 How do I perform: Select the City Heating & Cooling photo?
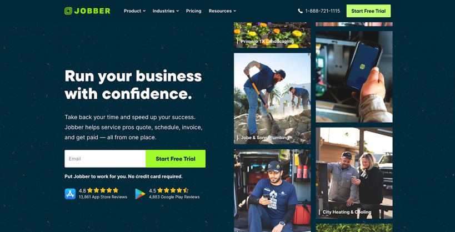click(354, 173)
